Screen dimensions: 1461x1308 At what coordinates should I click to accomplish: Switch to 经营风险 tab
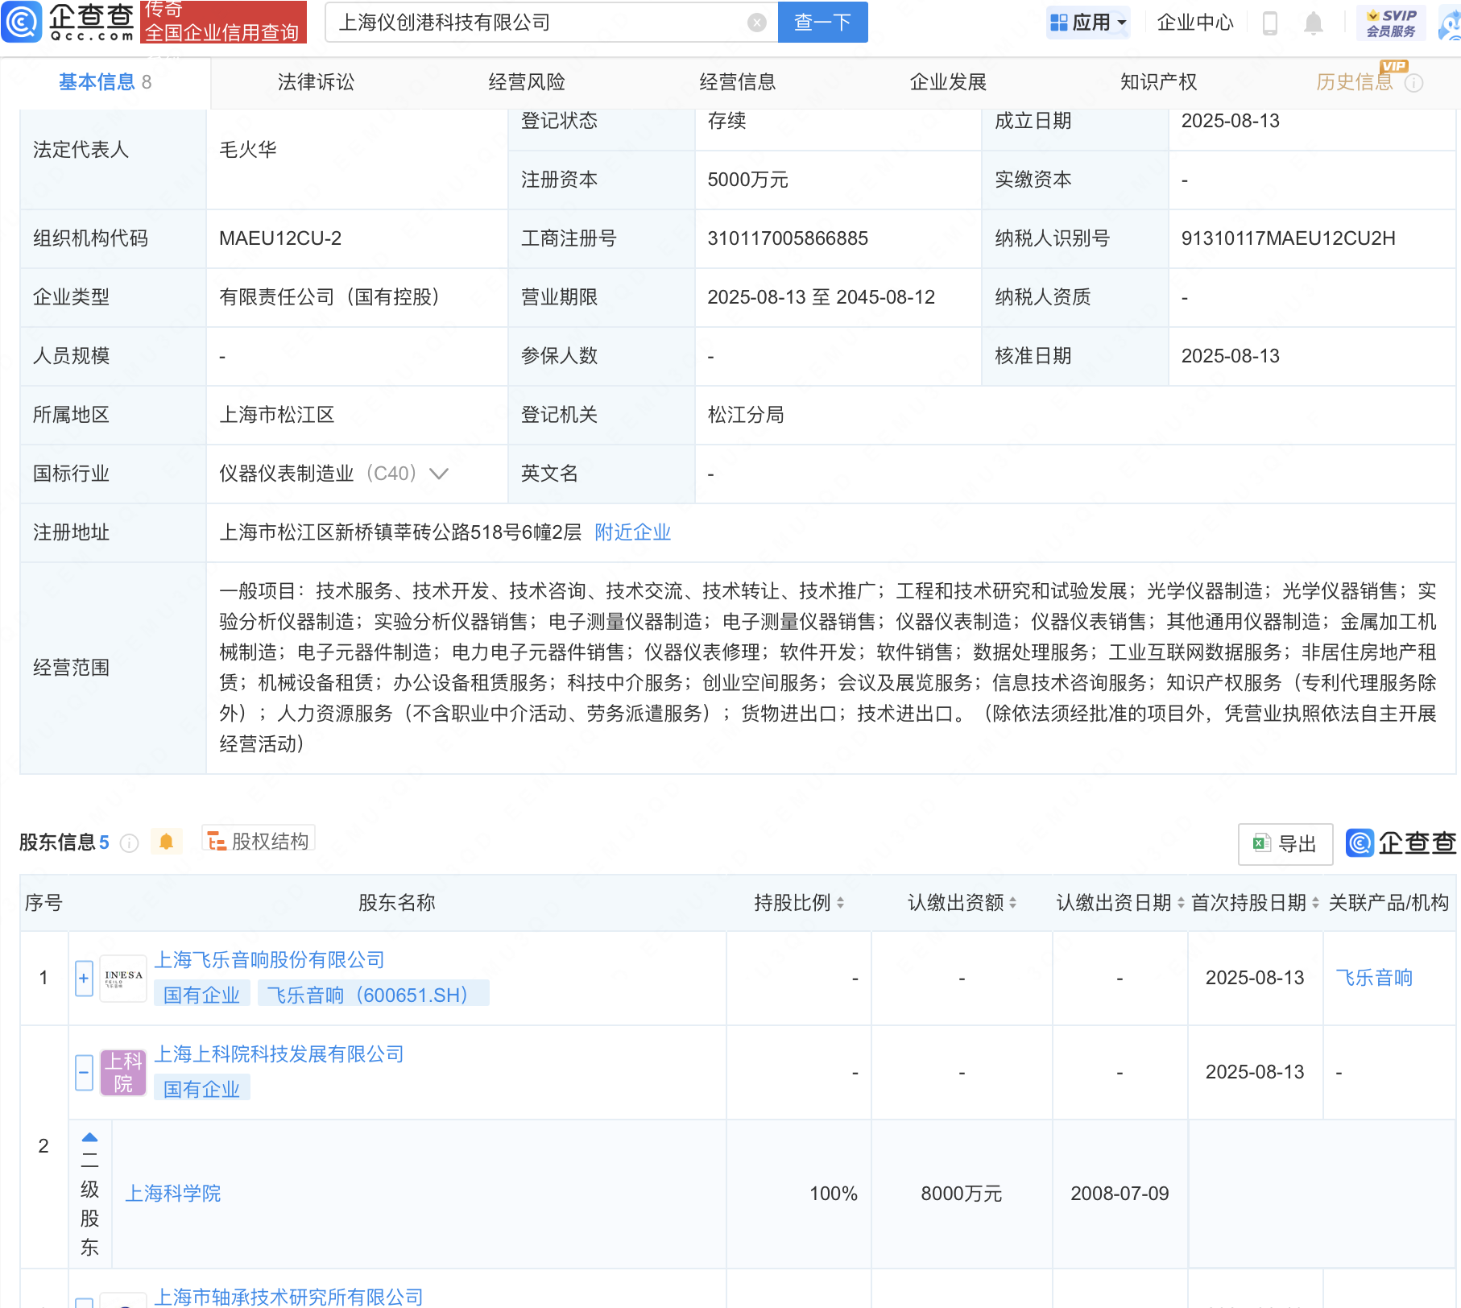click(527, 82)
